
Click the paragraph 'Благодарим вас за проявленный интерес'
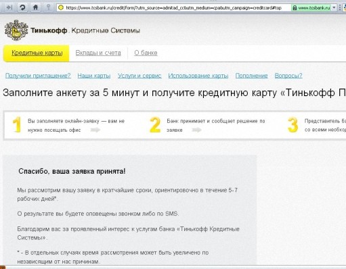point(128,233)
